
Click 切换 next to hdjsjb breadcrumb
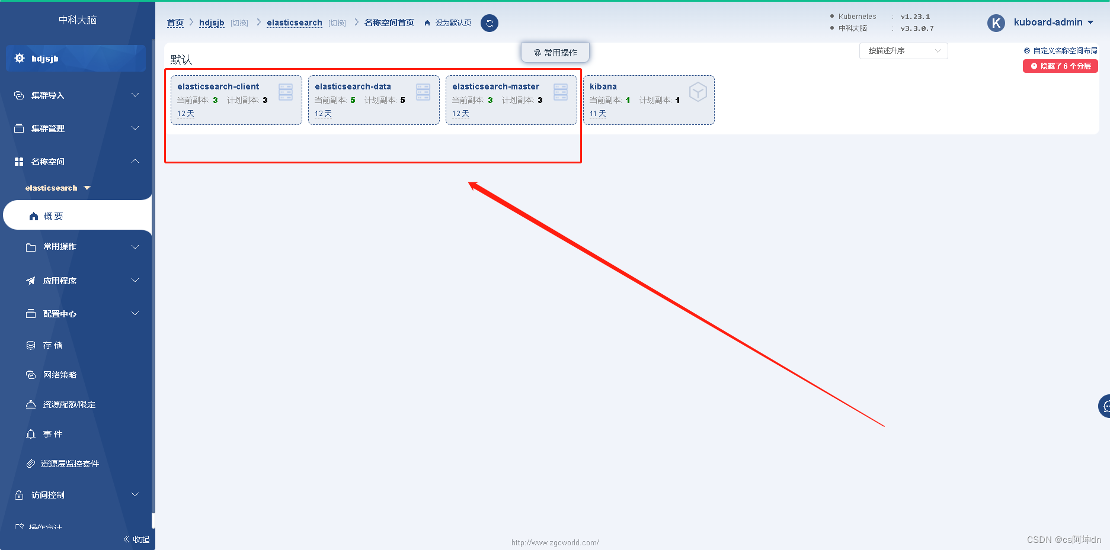(x=239, y=23)
